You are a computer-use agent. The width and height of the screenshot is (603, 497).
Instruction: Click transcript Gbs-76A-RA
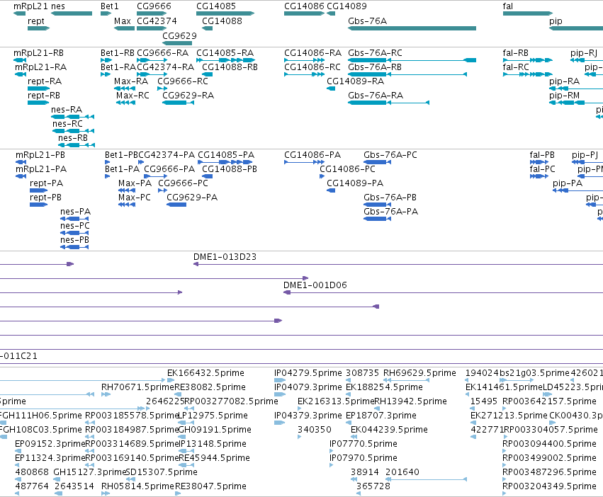(x=376, y=96)
